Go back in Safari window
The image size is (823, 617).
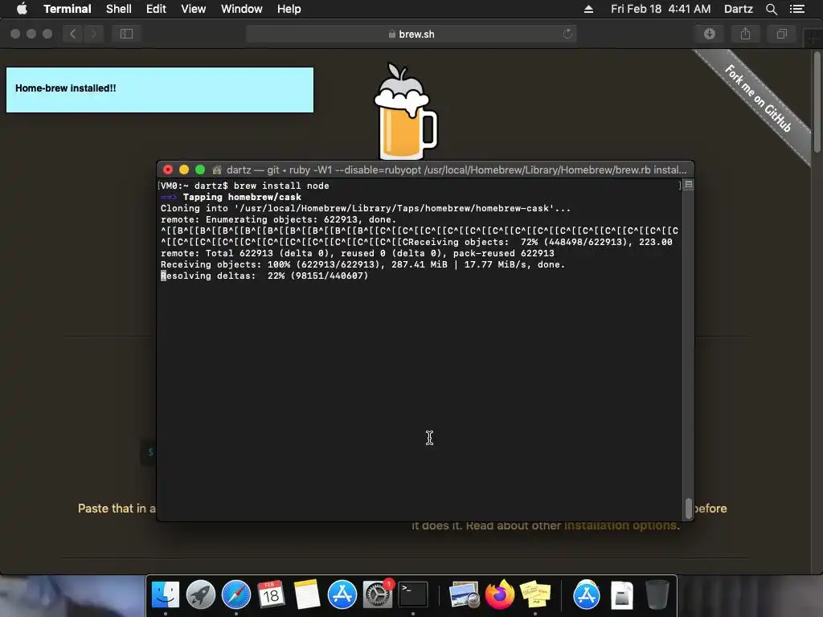[x=73, y=34]
